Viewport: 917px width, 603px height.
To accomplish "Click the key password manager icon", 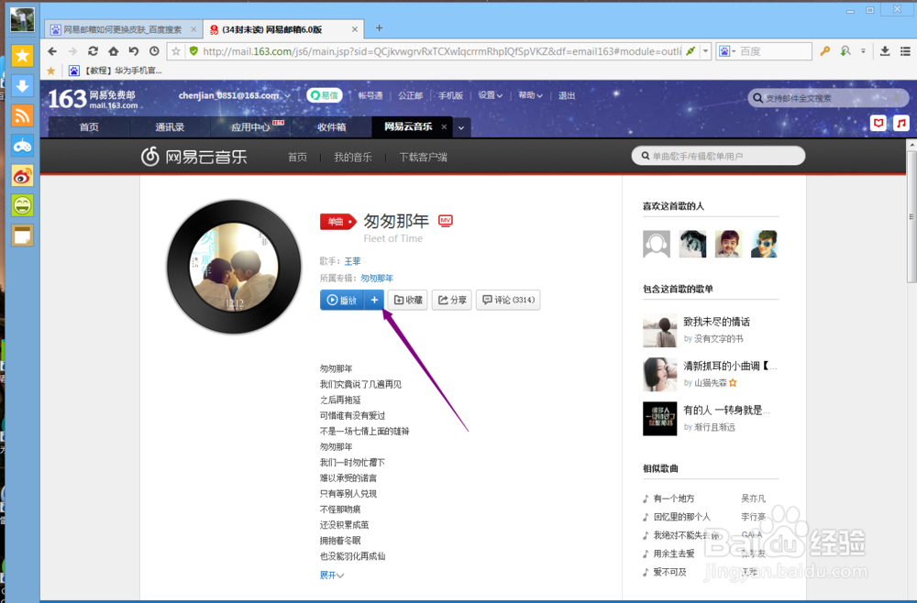I will (824, 51).
